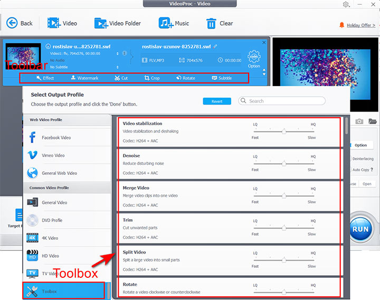Open the Holiday Offer link
This screenshot has width=380, height=300.
[361, 25]
